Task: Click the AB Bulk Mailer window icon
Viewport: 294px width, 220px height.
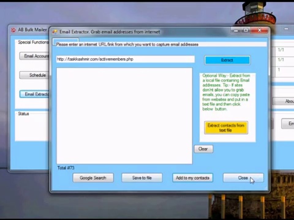Action: 13,30
